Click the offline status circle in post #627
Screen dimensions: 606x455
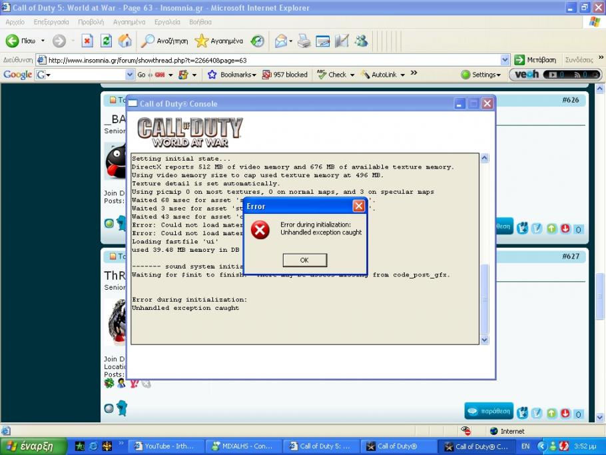click(109, 408)
